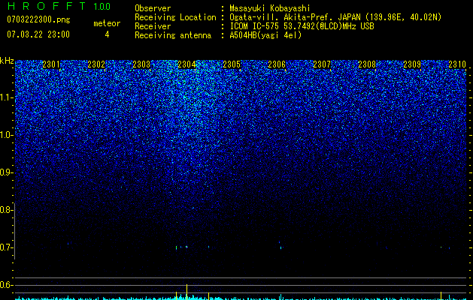Click the 2301 time marker
This screenshot has height=300, width=473.
click(51, 64)
